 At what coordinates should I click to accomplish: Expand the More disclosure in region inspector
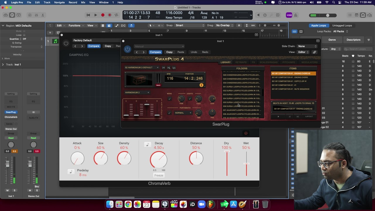tap(3, 58)
